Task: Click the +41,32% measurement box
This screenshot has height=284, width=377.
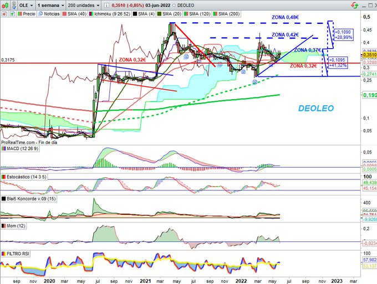Action: tap(338, 63)
